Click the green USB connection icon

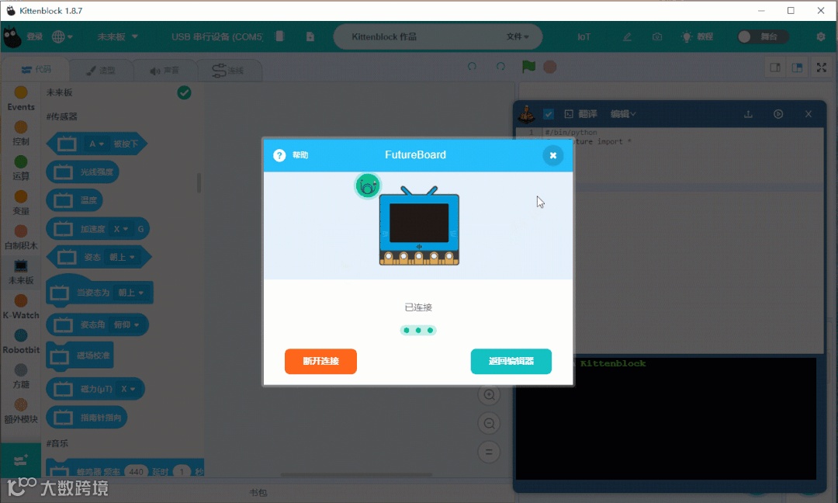click(368, 186)
